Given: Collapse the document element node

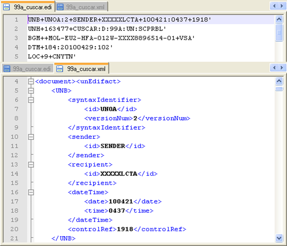Looking at the screenshot, I should pyautogui.click(x=31, y=81).
